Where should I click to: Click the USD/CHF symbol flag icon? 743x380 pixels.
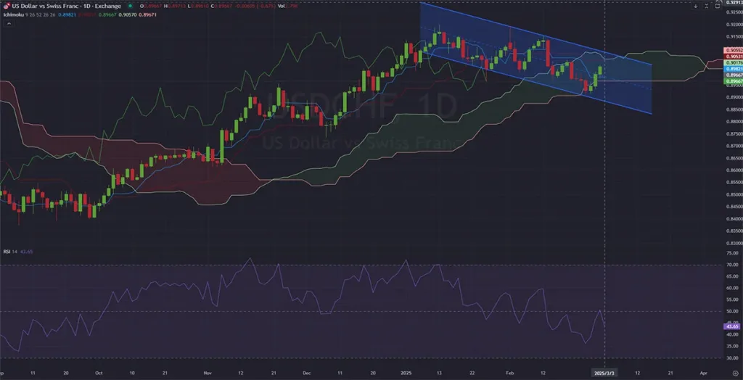coord(7,6)
